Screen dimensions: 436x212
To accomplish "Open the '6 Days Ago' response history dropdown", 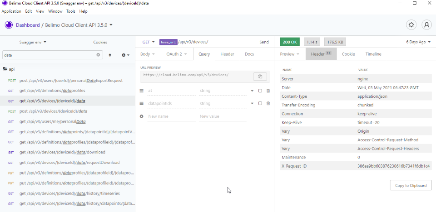I will click(418, 42).
